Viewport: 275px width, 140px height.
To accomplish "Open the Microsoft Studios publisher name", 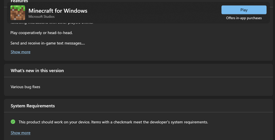I will coord(41,17).
